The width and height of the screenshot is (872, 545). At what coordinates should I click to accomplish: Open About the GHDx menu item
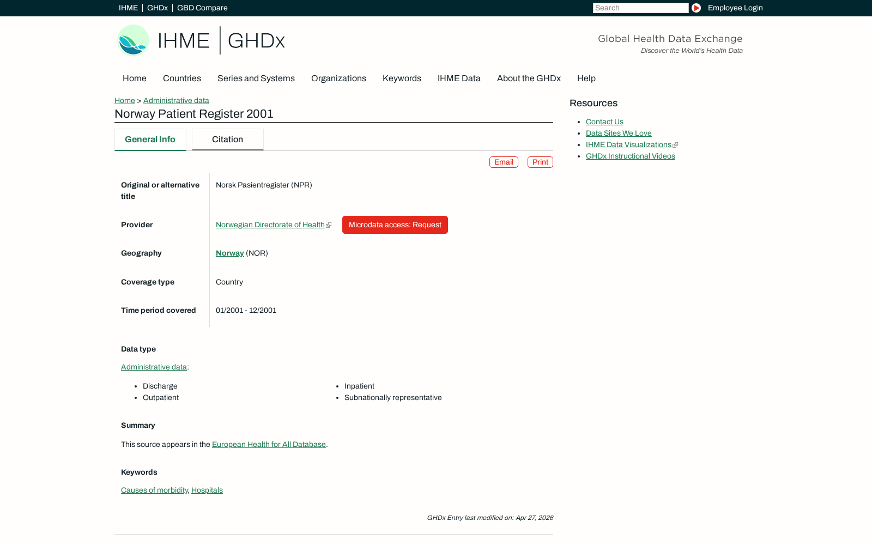pos(529,78)
